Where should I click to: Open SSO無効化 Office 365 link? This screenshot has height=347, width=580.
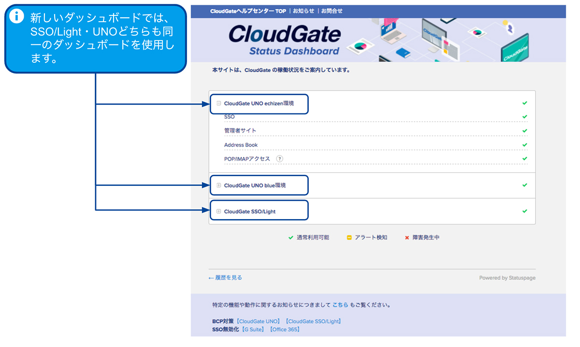coord(285,330)
